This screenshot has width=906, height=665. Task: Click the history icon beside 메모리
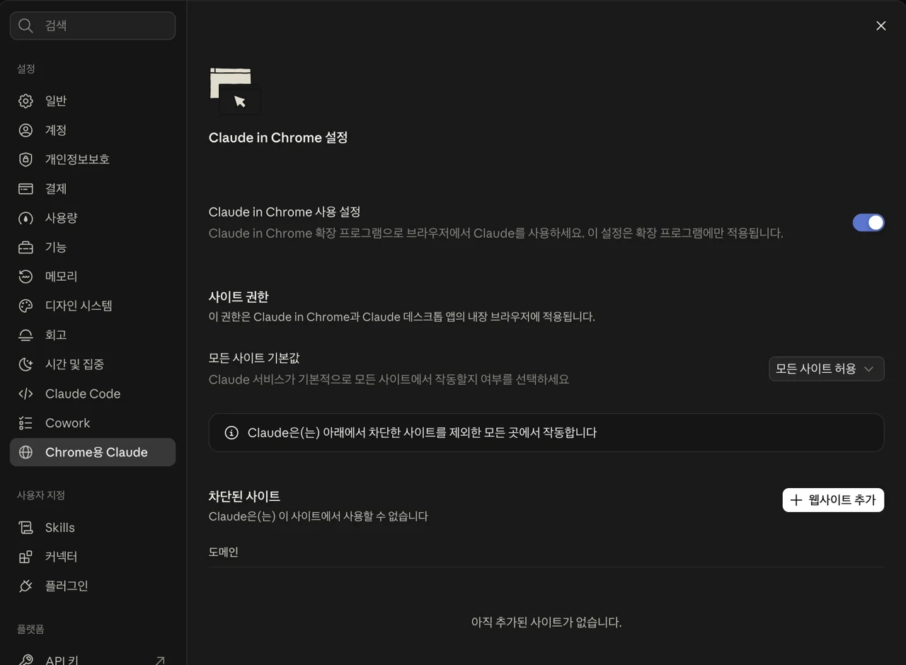(x=25, y=277)
